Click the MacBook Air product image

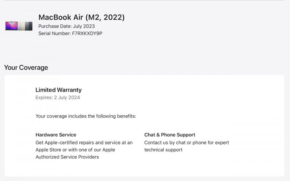pos(19,26)
